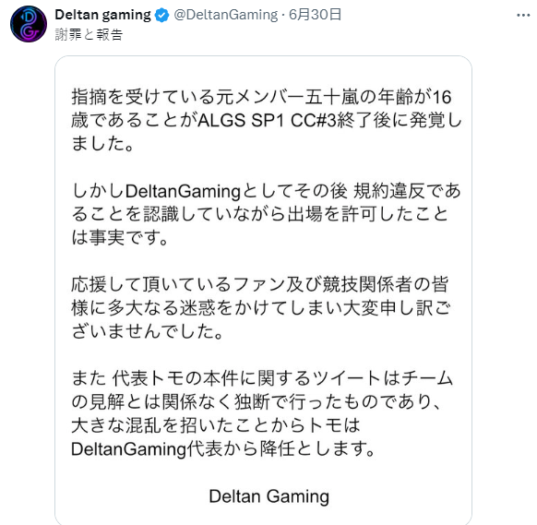Click the line ending は事実です。
The image size is (537, 525).
(x=120, y=237)
